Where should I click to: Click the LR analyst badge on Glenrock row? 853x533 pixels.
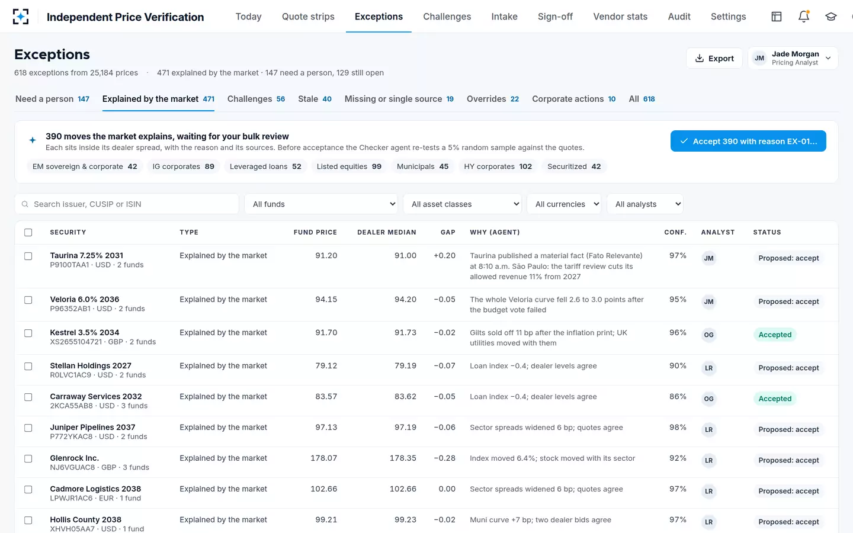click(x=708, y=461)
